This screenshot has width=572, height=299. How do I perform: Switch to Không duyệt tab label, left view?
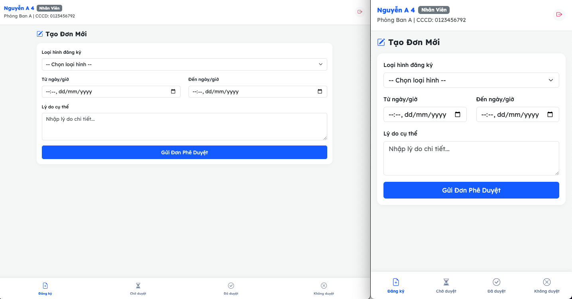[324, 293]
